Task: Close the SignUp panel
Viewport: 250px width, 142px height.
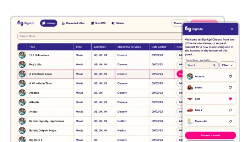Action: (x=232, y=29)
